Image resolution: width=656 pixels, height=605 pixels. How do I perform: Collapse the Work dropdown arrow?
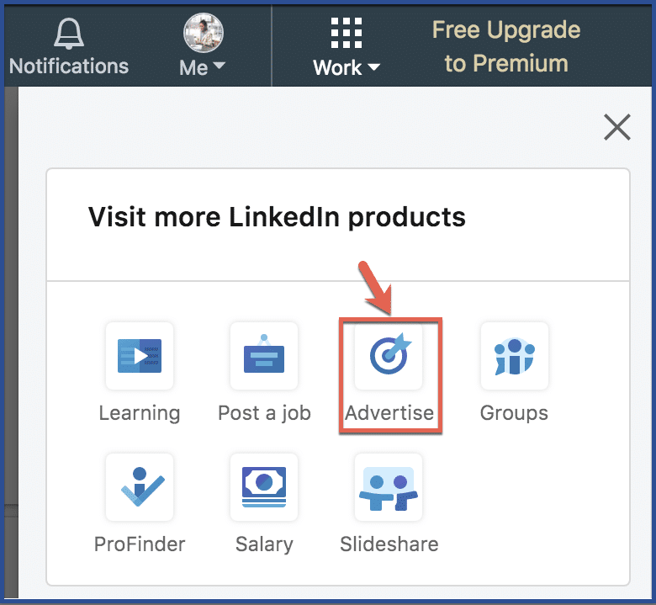click(x=373, y=66)
